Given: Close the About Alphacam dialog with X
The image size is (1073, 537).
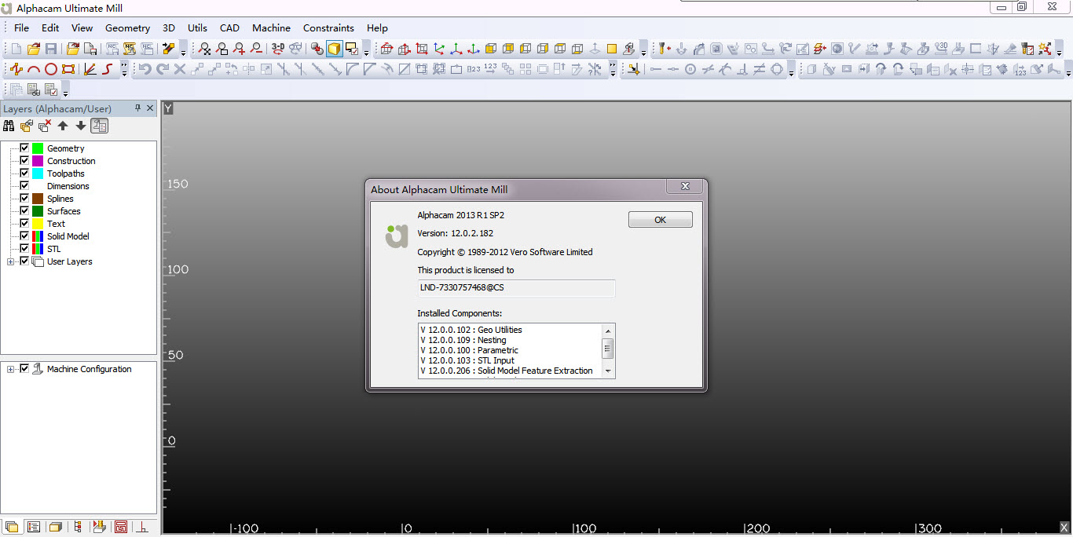Looking at the screenshot, I should (x=685, y=186).
